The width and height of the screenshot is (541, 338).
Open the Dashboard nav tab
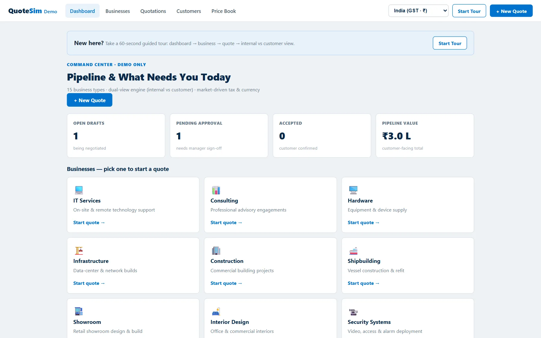tap(82, 11)
